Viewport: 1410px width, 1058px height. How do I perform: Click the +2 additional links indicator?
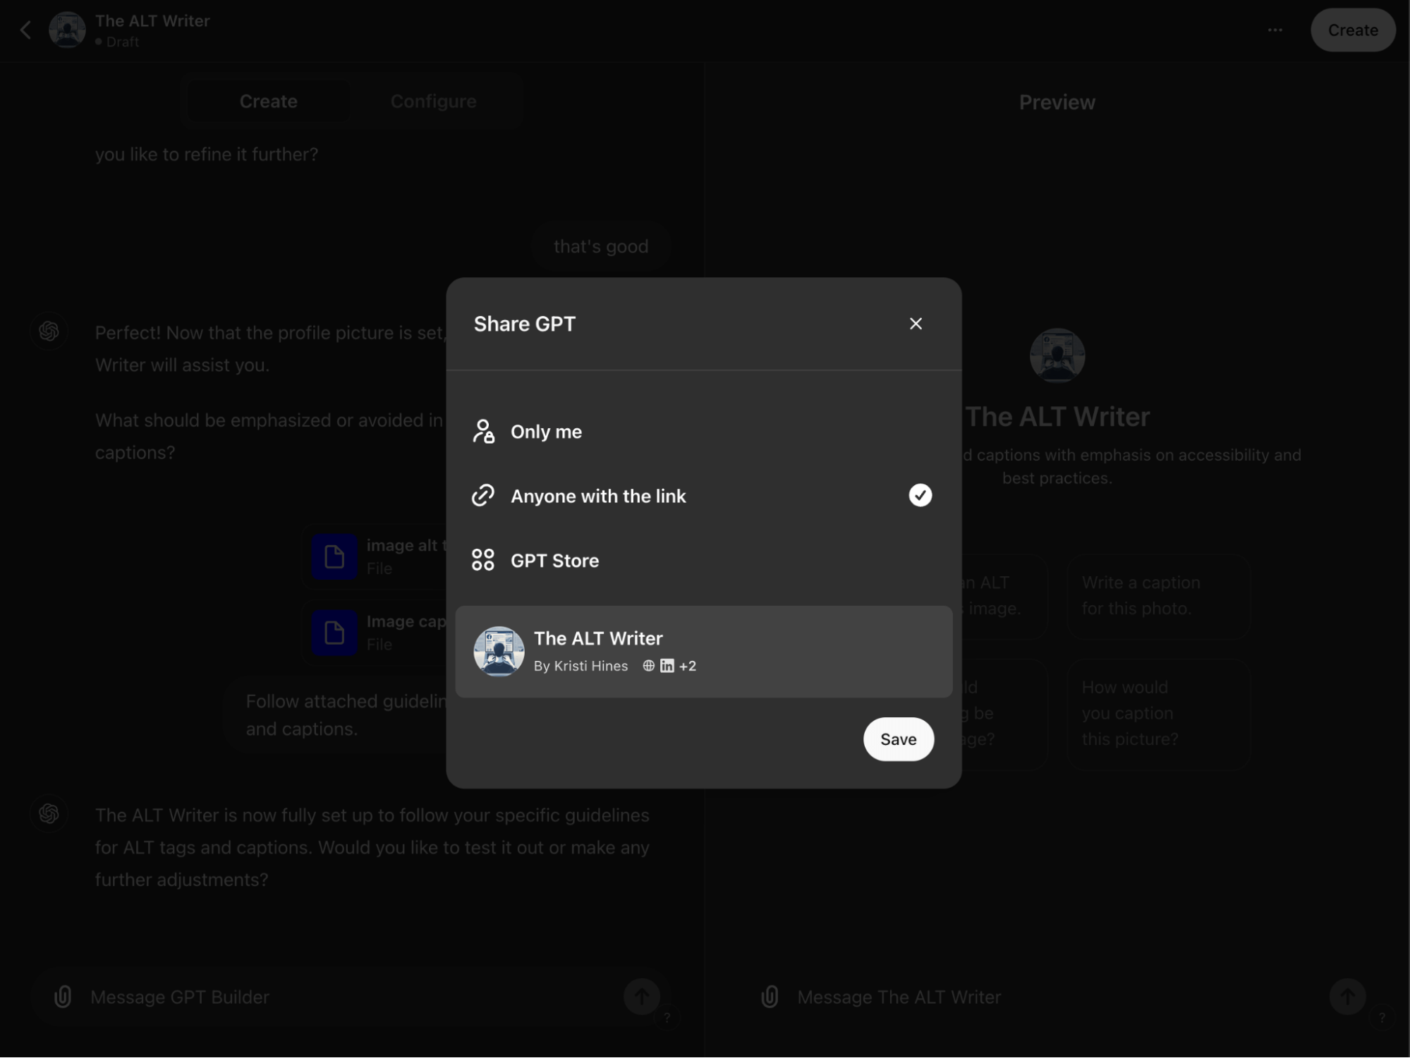click(x=688, y=667)
